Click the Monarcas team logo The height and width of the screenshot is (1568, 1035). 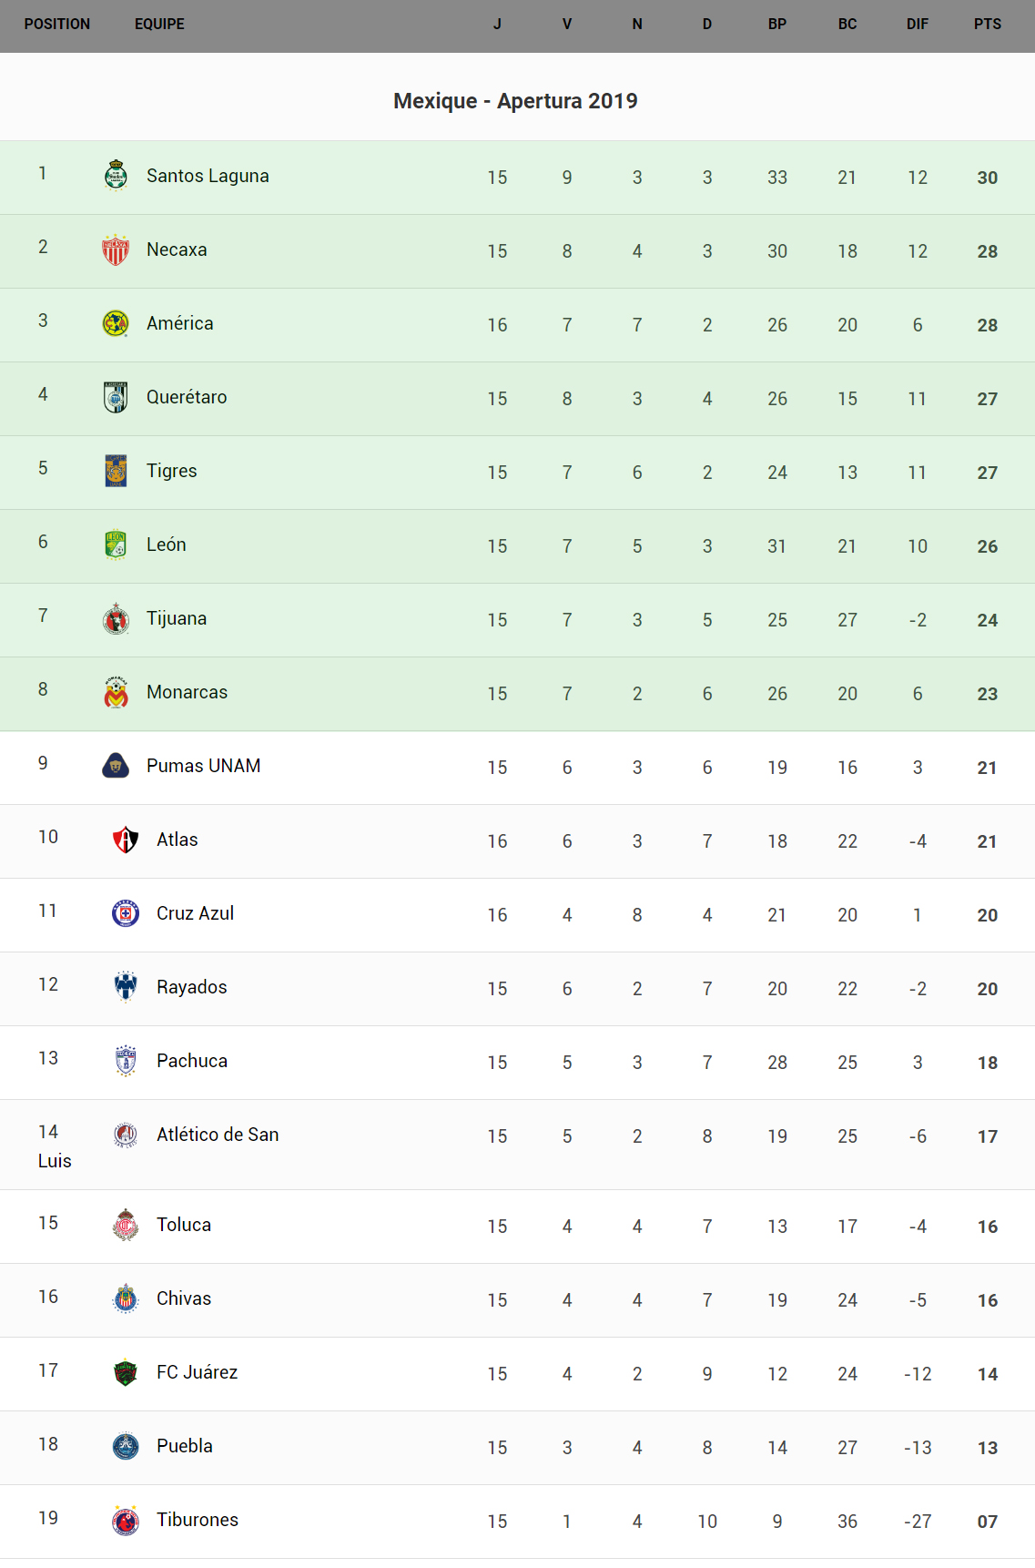116,692
